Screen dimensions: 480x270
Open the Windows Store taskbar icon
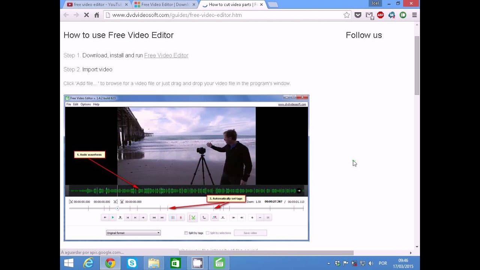175,263
